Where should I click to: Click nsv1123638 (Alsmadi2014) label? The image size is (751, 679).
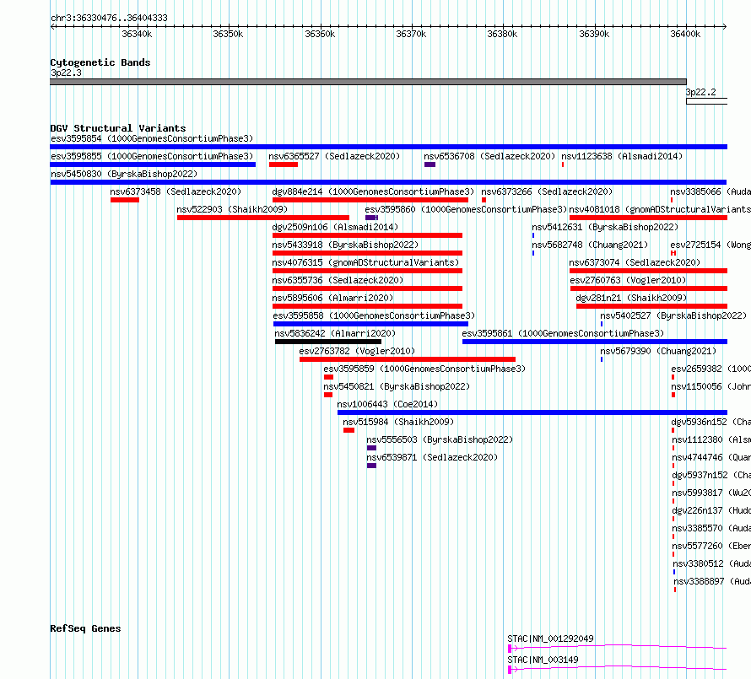coord(622,157)
